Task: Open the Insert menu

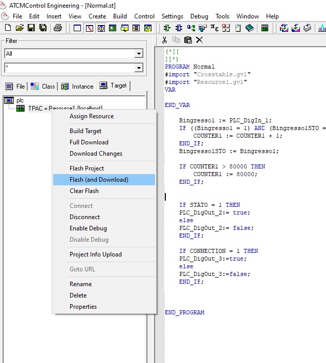Action: click(54, 16)
